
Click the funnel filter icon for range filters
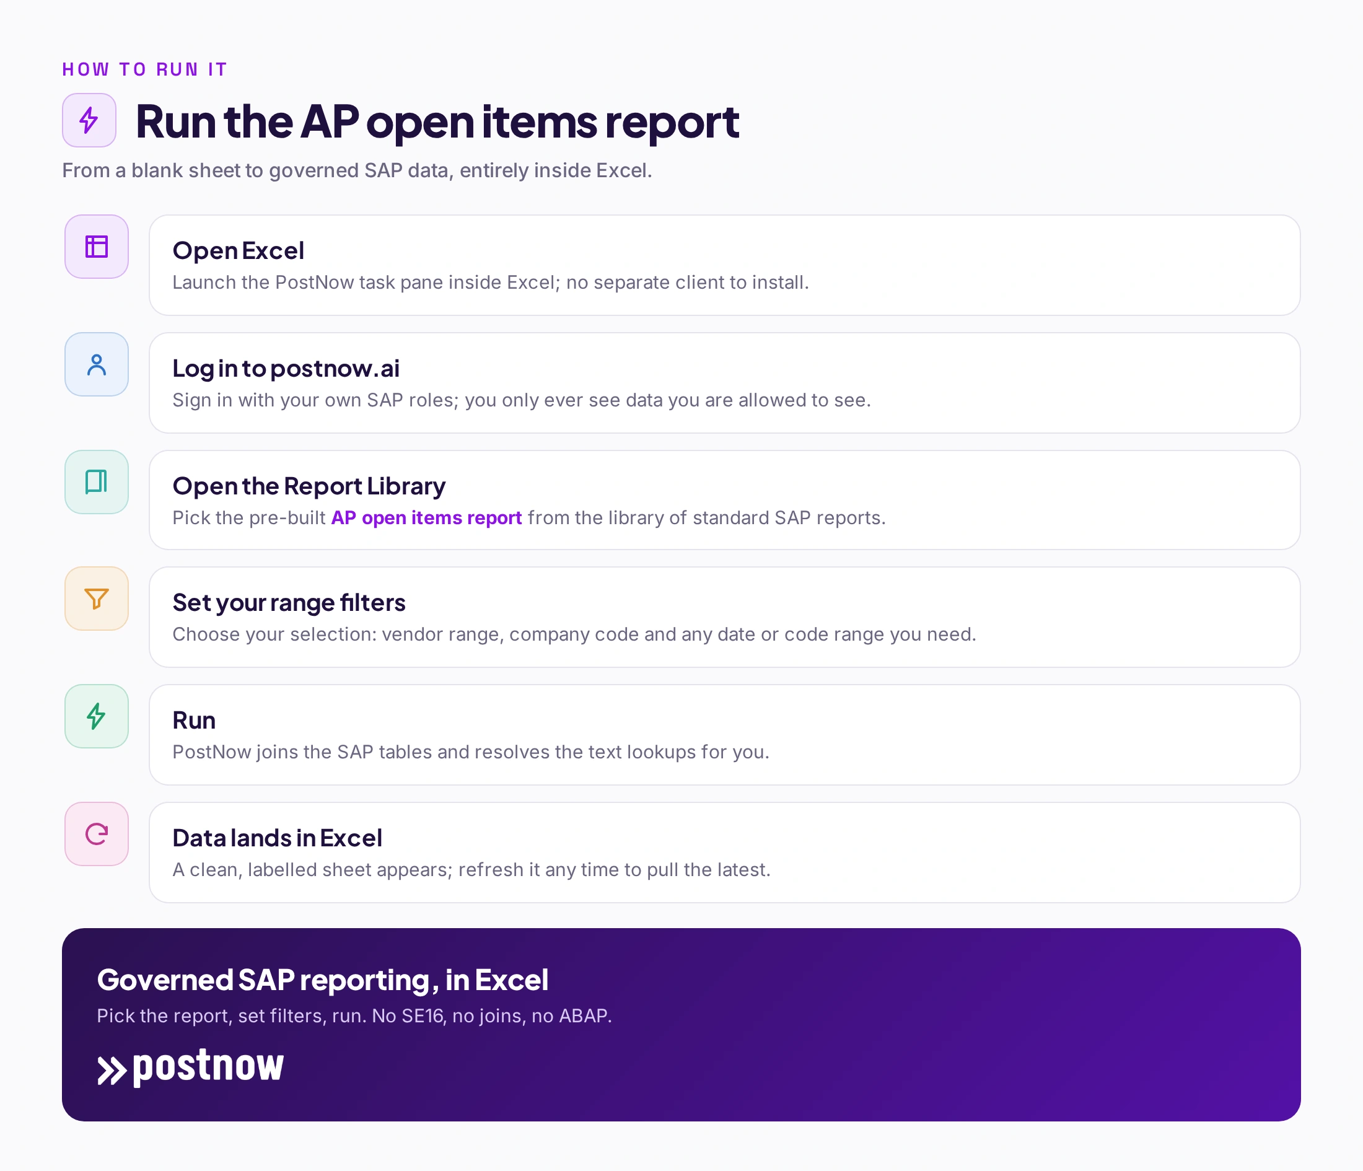[97, 599]
